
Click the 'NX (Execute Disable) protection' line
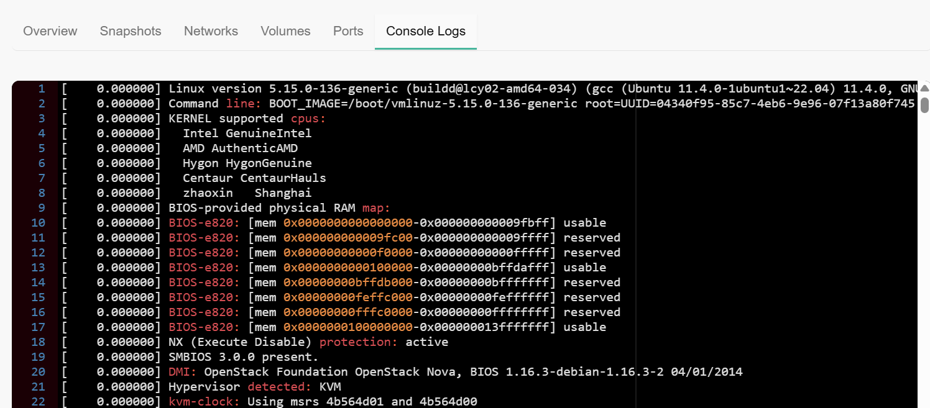point(308,342)
